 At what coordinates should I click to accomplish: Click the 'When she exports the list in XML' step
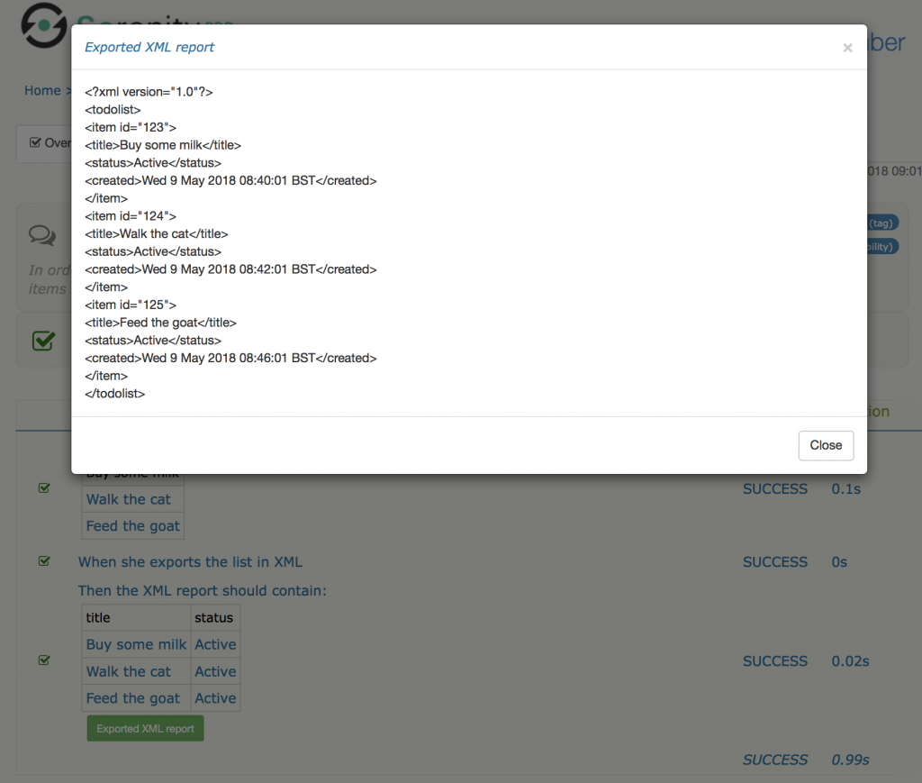pos(190,562)
